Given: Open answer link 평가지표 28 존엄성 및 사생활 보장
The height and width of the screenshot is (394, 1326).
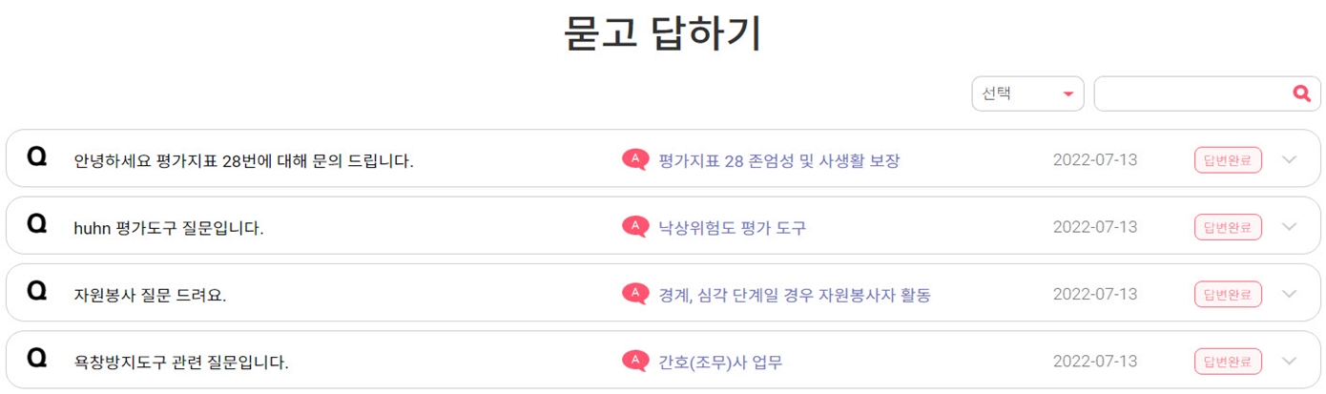Looking at the screenshot, I should point(778,160).
